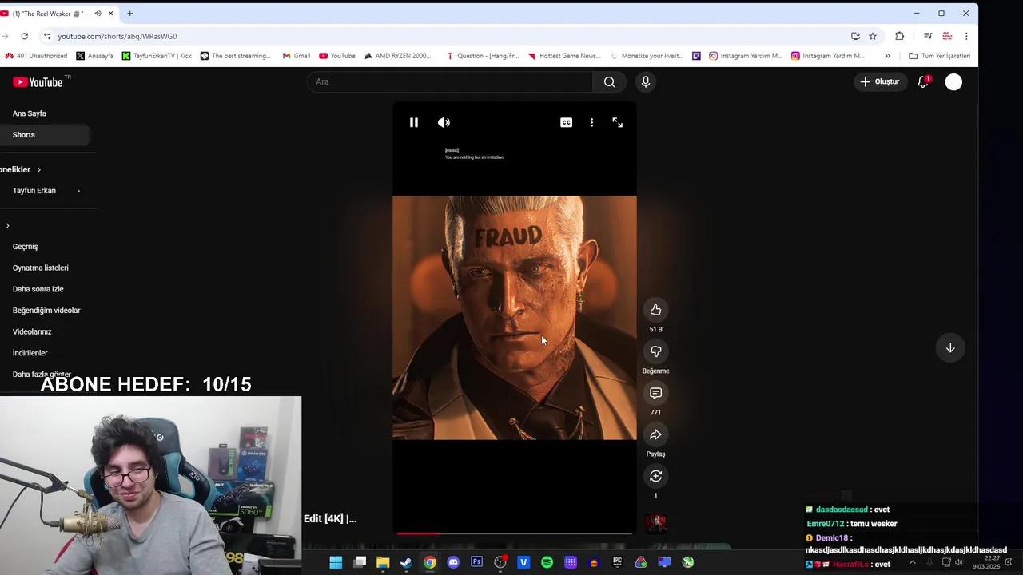Open the hidden bookmarks overflow arrows
The image size is (1023, 575).
tap(887, 55)
